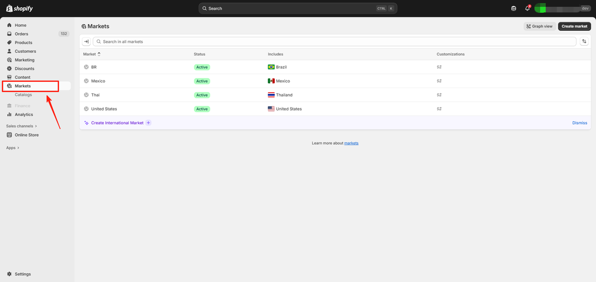596x282 pixels.
Task: Open Settings in the sidebar
Action: click(22, 274)
